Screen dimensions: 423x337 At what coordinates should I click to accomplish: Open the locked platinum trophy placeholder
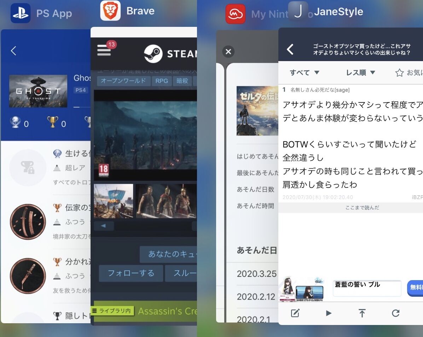coord(28,167)
